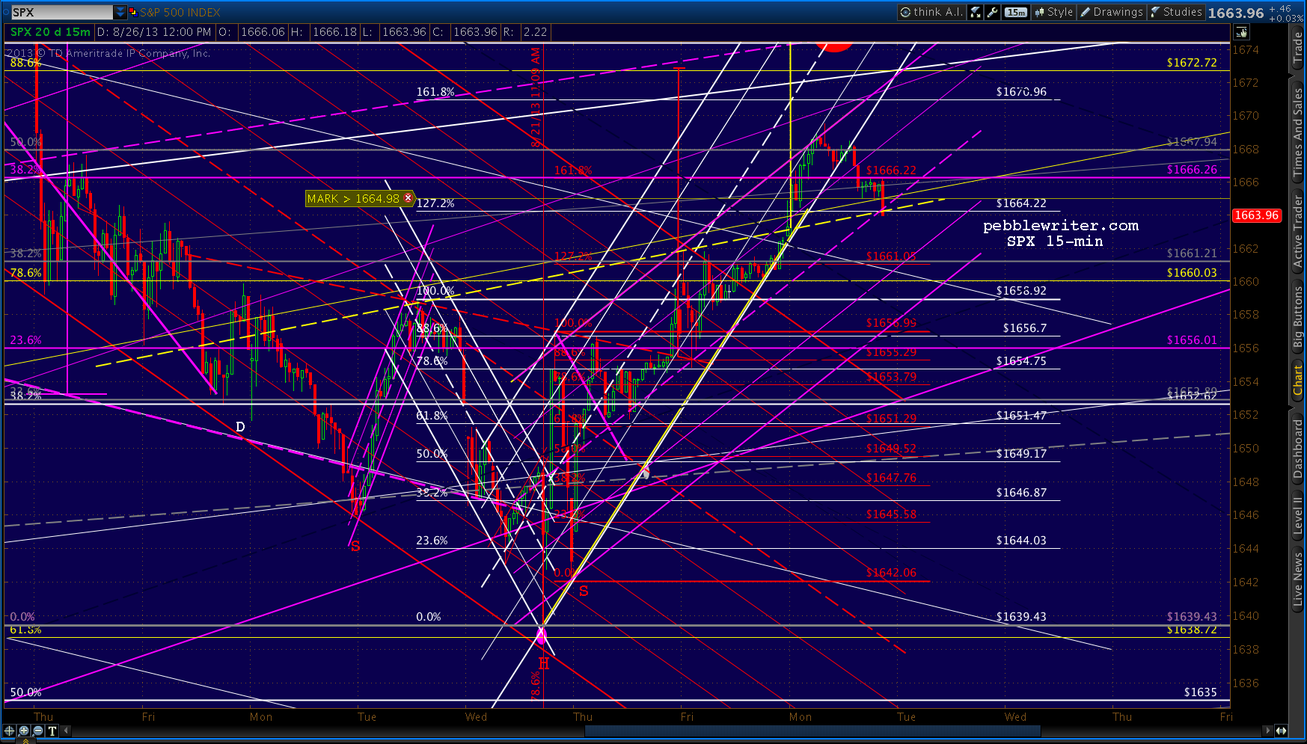
Task: Click the $1644.03 price label
Action: 1021,541
